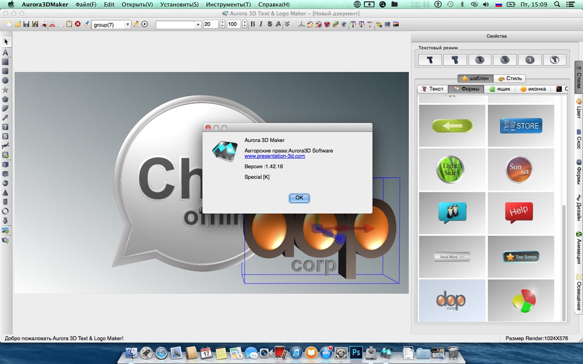Choose the green arrow button template
Viewport: 583px width, 364px height.
(x=452, y=126)
